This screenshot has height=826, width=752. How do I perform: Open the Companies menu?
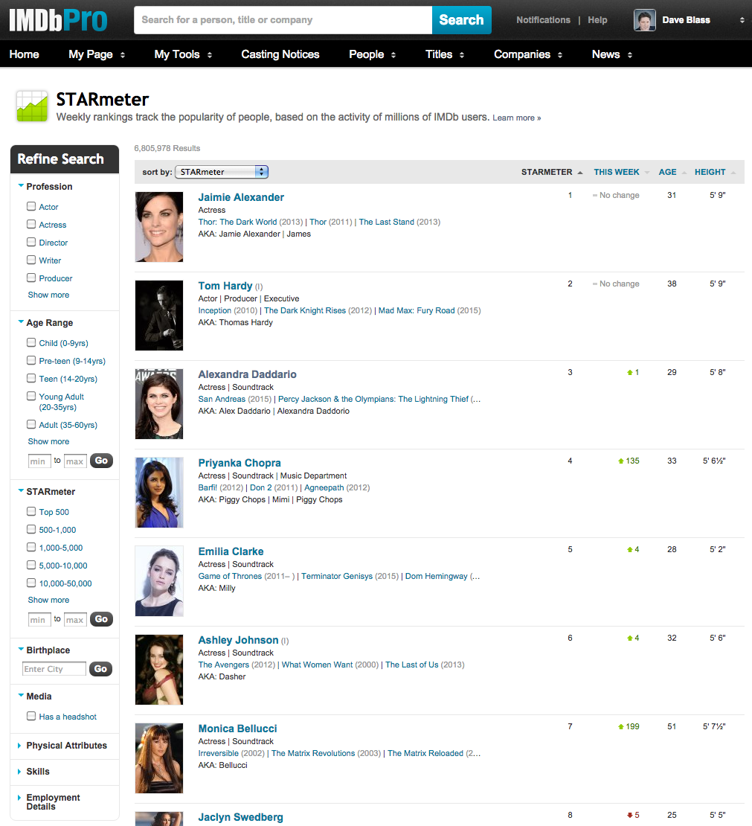pyautogui.click(x=528, y=54)
